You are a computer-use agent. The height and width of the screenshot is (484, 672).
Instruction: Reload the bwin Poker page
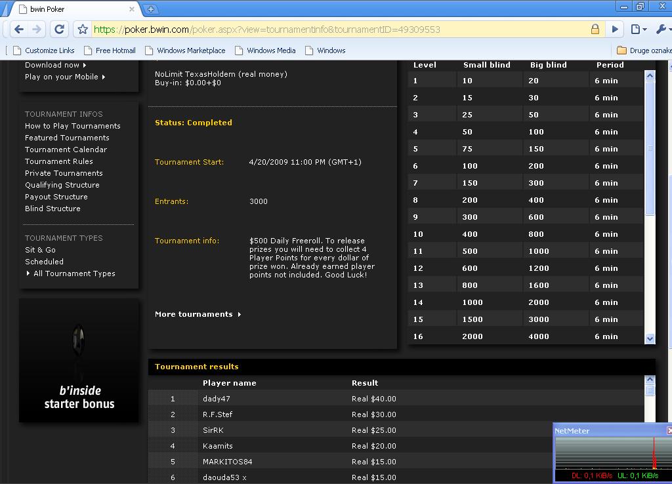(59, 29)
